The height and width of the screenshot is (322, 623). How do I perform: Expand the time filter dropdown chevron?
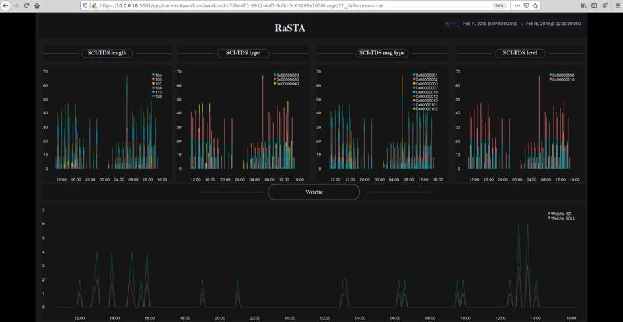[453, 24]
